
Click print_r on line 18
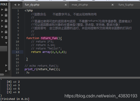[30, 69]
